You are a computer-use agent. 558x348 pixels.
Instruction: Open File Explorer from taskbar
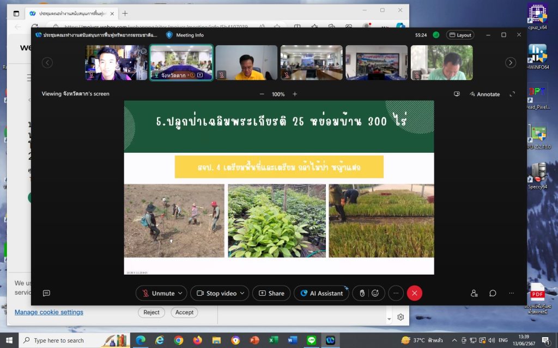216,340
